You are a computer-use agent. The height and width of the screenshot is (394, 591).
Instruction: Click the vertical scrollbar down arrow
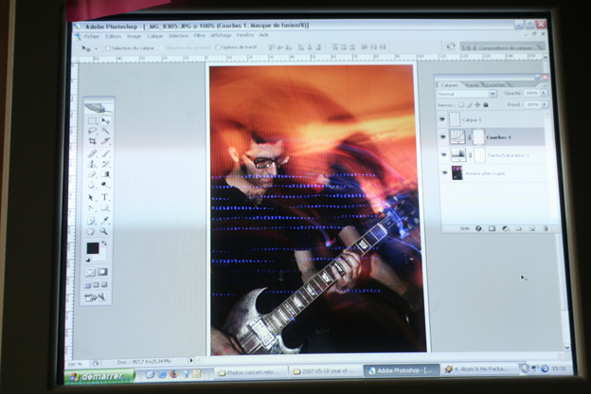click(x=567, y=347)
